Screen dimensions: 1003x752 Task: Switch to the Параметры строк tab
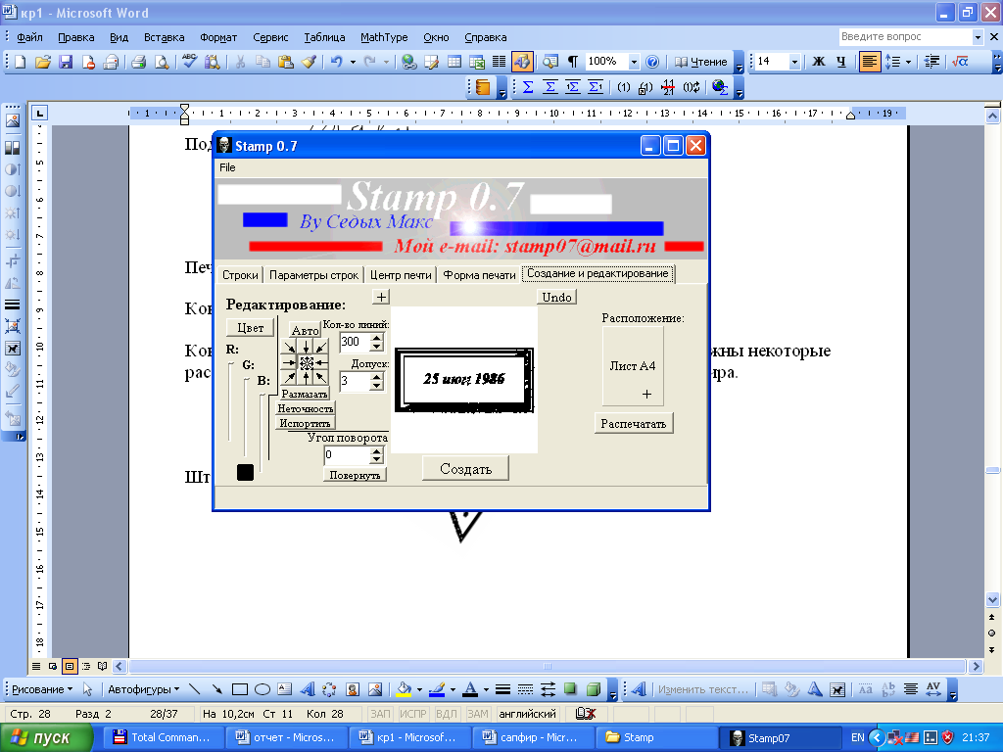tap(313, 275)
